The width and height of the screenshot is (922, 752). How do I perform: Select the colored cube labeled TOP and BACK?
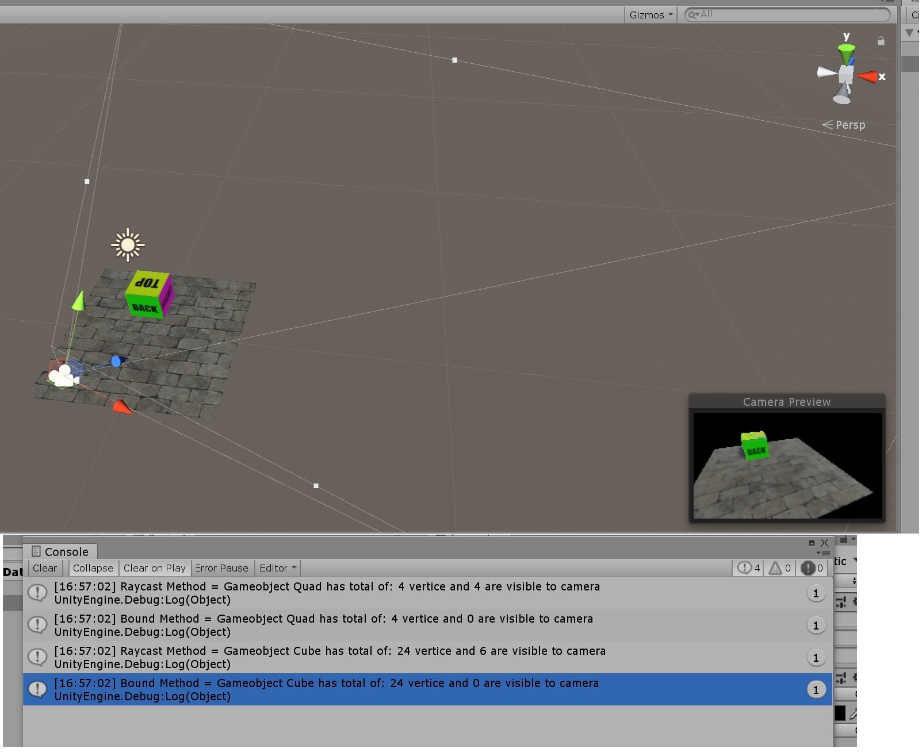pyautogui.click(x=149, y=294)
